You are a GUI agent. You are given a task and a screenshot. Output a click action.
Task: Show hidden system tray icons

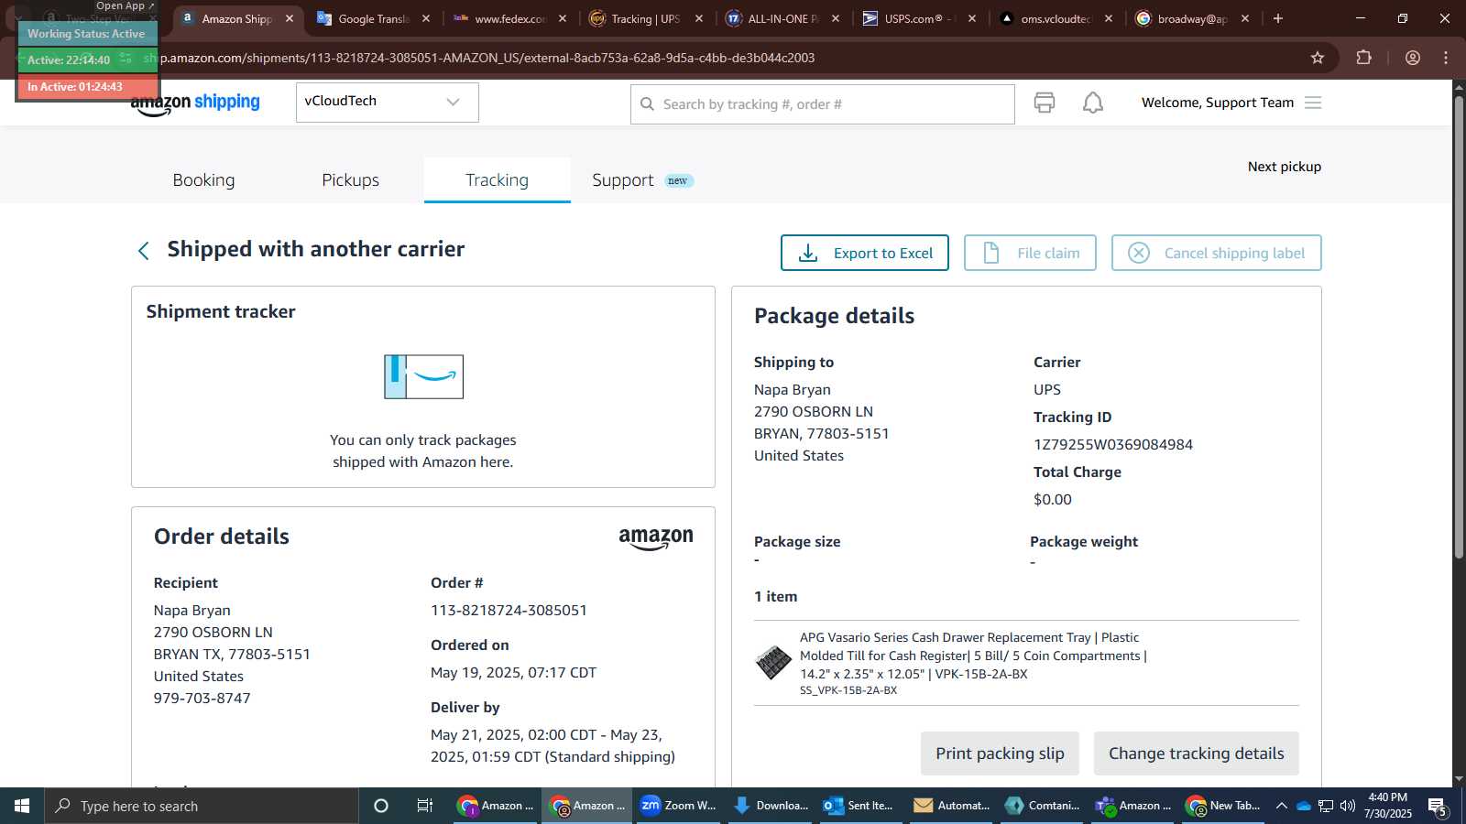pos(1282,806)
